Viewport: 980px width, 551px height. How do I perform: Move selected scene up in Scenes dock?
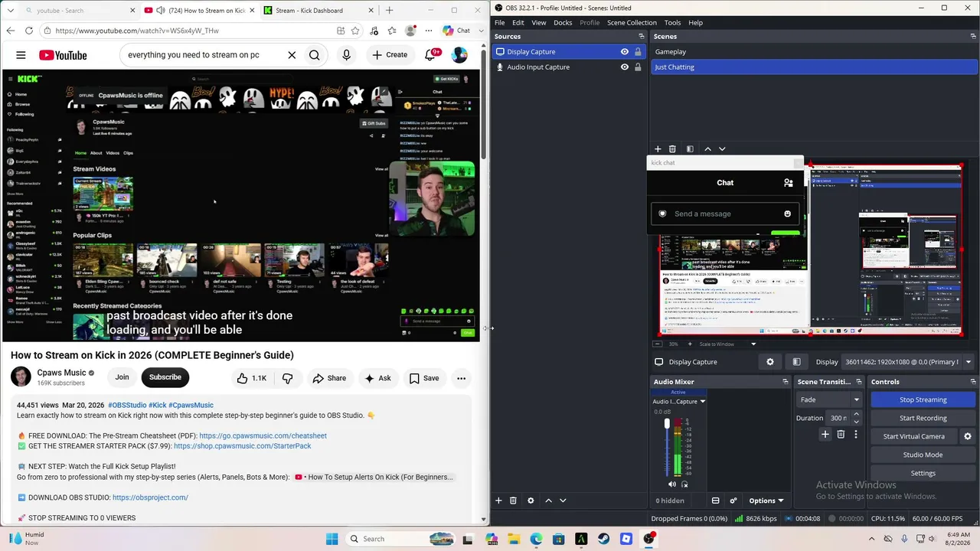707,149
